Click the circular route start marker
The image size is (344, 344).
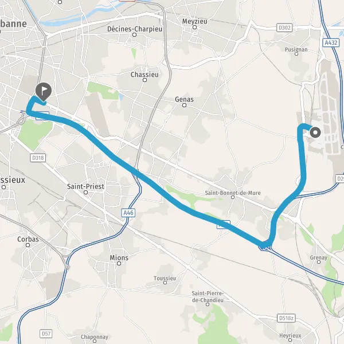315,132
